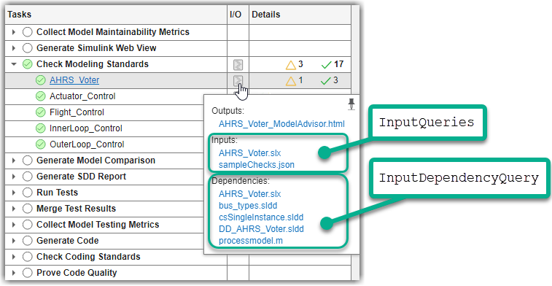552x286 pixels.
Task: Collapse Check Modeling Standards task
Action: pyautogui.click(x=14, y=64)
